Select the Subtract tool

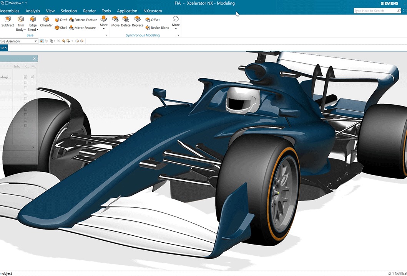pos(7,21)
